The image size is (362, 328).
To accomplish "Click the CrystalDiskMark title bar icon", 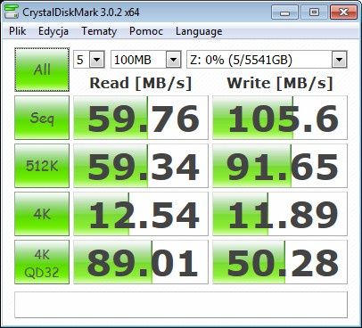I will pos(12,12).
